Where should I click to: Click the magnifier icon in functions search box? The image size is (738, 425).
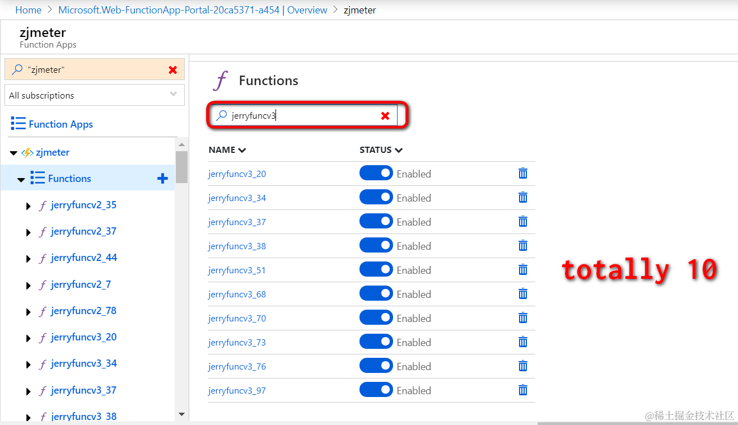click(222, 116)
